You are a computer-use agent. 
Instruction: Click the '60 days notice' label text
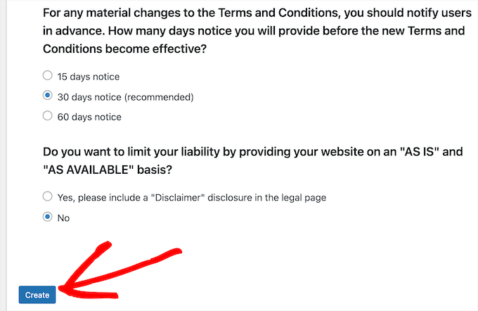coord(89,117)
